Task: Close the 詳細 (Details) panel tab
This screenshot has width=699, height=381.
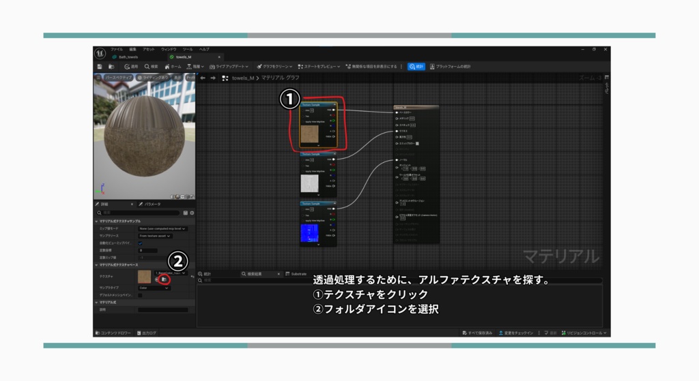Action: [132, 204]
